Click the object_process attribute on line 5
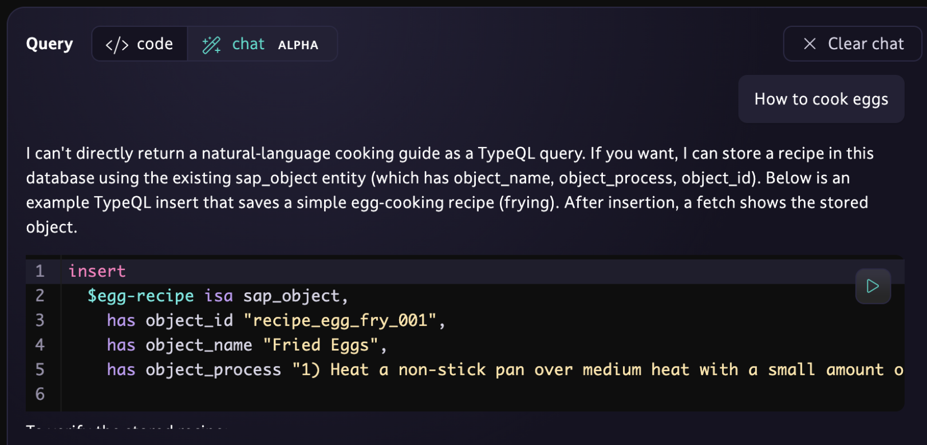927x445 pixels. [x=213, y=369]
